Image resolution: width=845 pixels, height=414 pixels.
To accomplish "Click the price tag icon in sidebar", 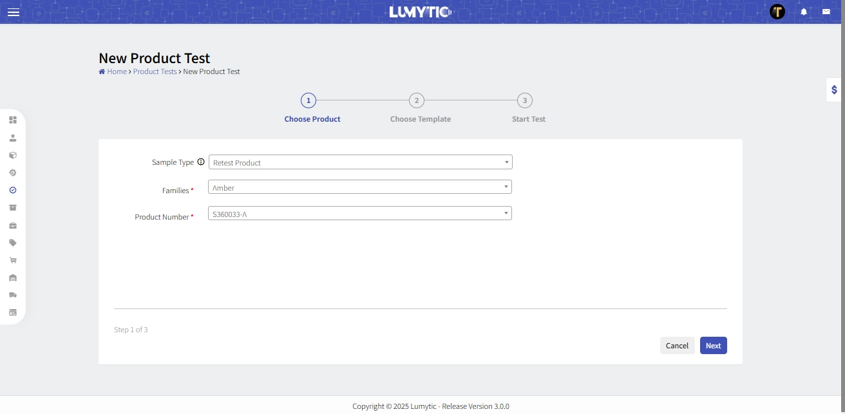I will (13, 243).
